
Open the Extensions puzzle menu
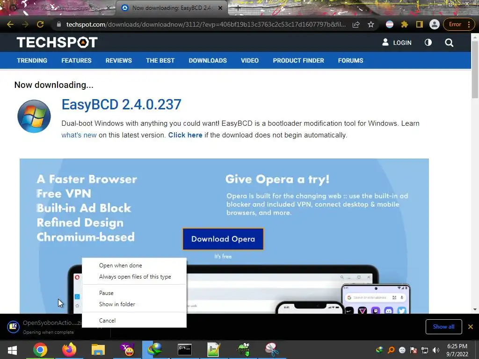click(x=405, y=24)
